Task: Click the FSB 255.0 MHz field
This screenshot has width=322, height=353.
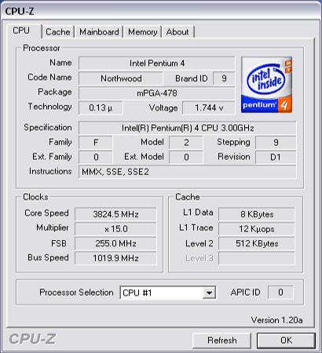Action: pyautogui.click(x=115, y=243)
